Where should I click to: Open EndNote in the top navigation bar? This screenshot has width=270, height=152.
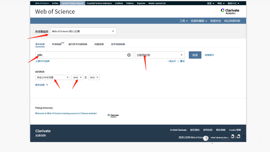click(x=119, y=3)
